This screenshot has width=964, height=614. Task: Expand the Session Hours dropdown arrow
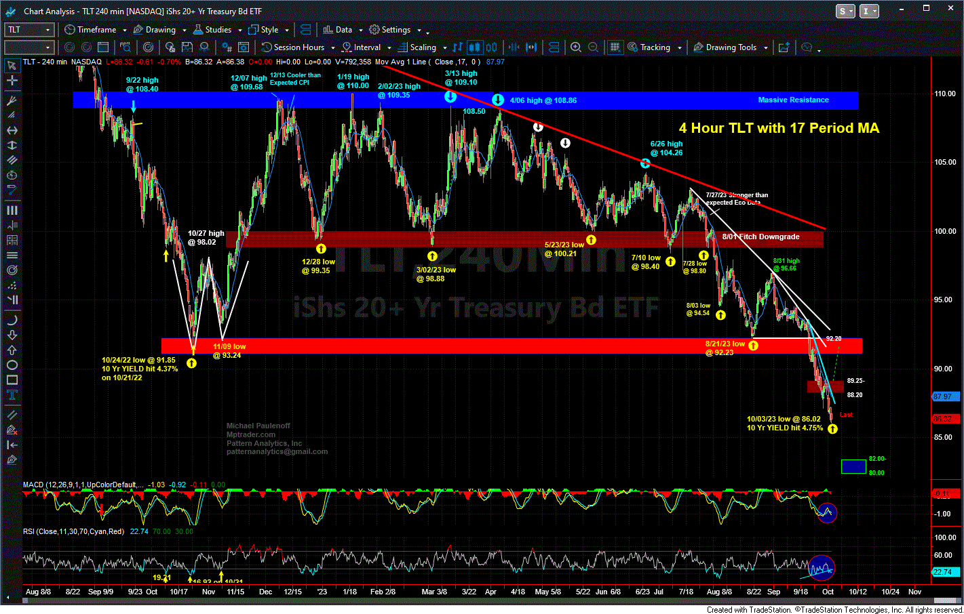(332, 48)
